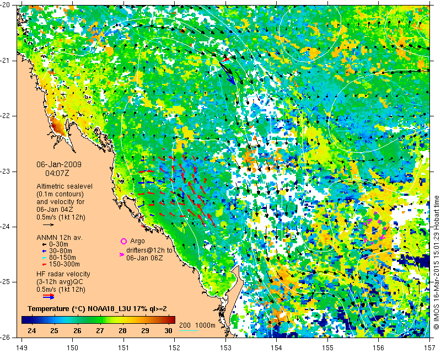Click the '200 1000m' bathymetry label
This screenshot has width=441, height=353.
[197, 325]
